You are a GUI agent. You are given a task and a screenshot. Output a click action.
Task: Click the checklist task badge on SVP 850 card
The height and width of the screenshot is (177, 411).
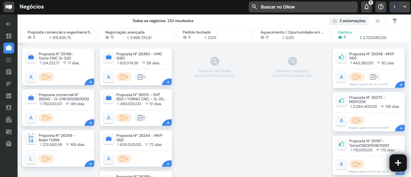point(141,118)
